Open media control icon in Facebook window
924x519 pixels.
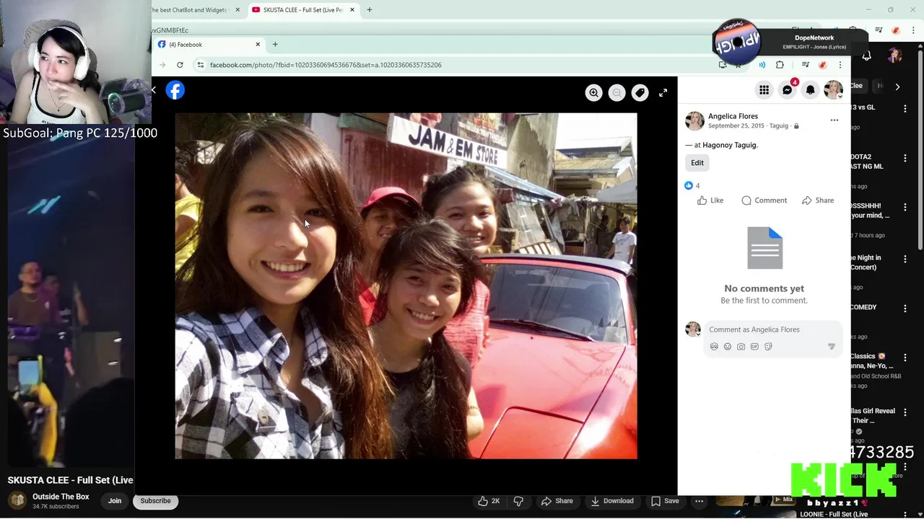(805, 65)
